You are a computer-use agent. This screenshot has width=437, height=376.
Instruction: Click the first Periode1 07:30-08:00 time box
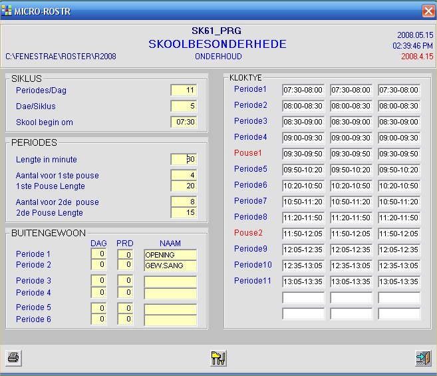click(303, 90)
